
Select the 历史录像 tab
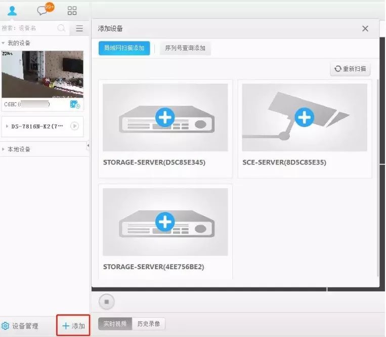149,324
